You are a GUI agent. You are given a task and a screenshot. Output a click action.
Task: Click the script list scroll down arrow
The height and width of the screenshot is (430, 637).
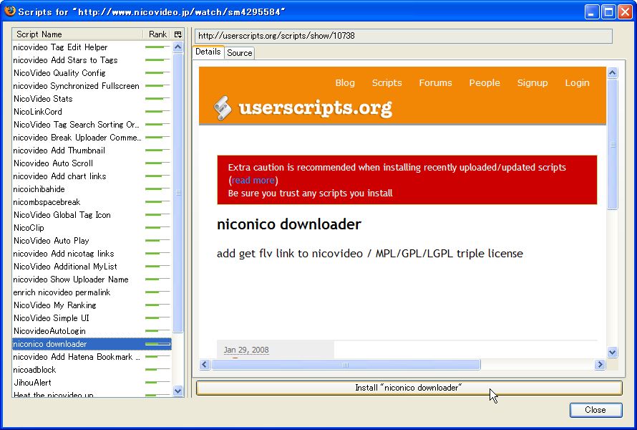point(178,391)
